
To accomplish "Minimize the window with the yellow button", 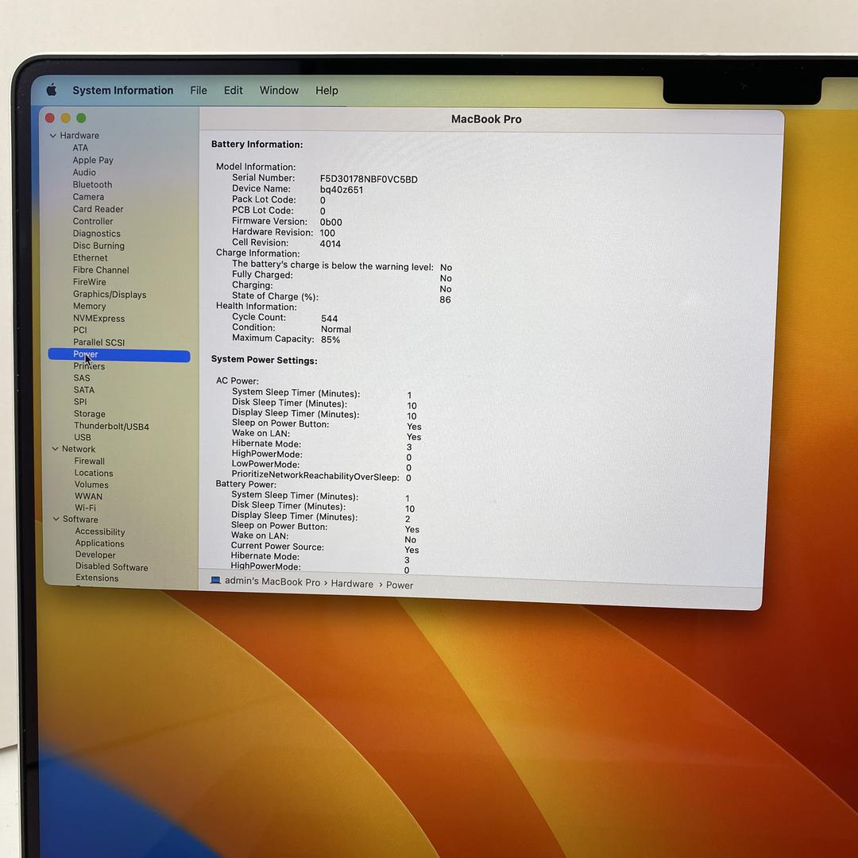I will [66, 118].
